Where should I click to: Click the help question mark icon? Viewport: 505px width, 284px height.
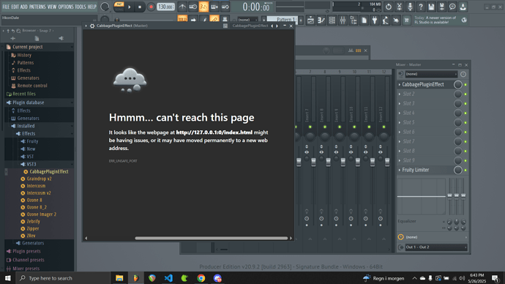[421, 7]
